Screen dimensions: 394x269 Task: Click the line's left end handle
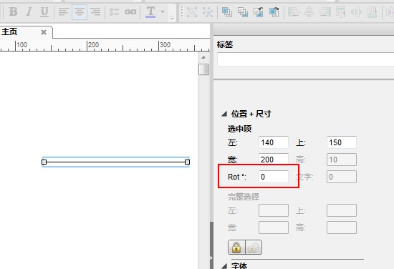44,162
